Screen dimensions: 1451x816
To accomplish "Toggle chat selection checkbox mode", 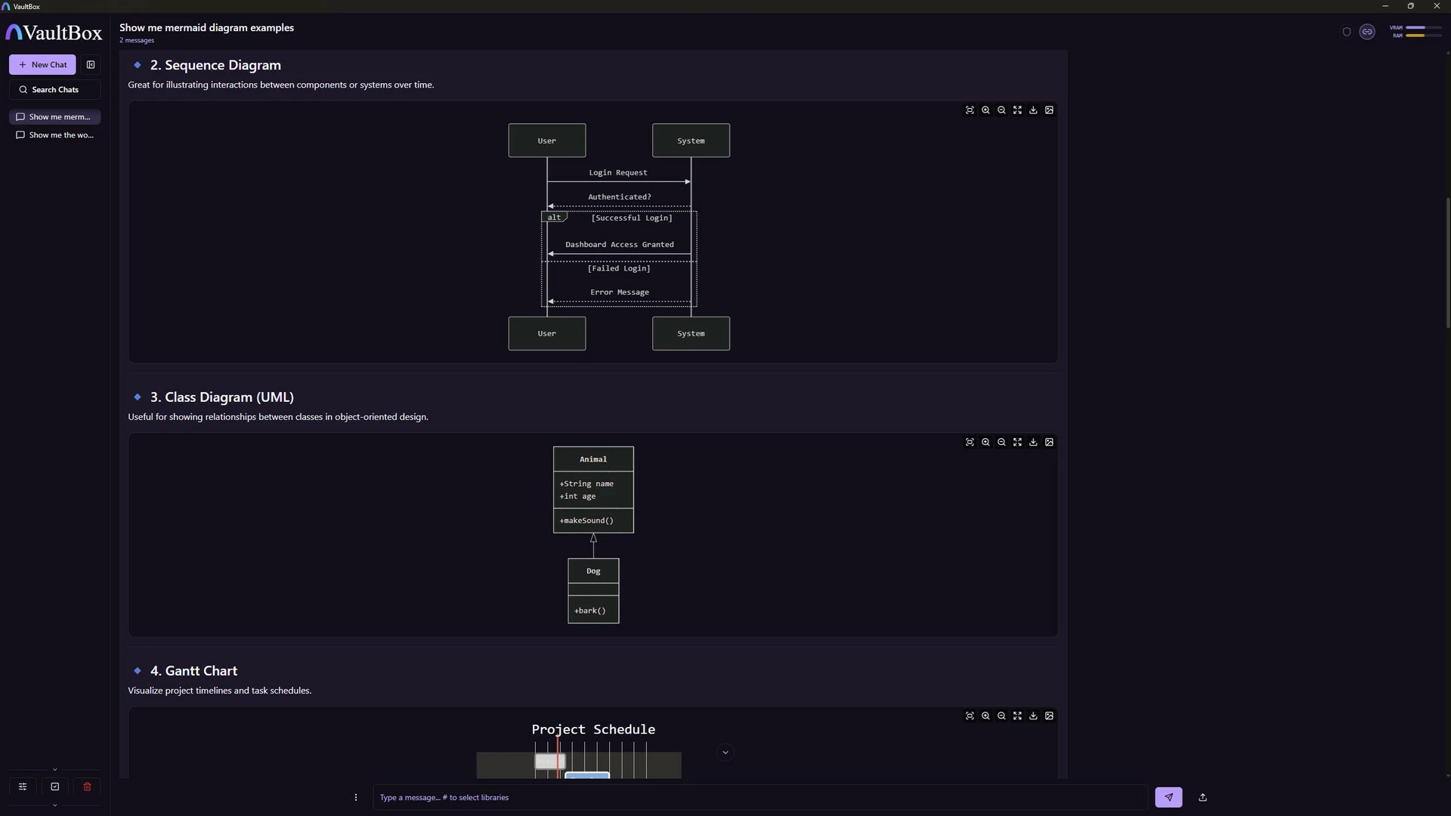I will [x=55, y=787].
